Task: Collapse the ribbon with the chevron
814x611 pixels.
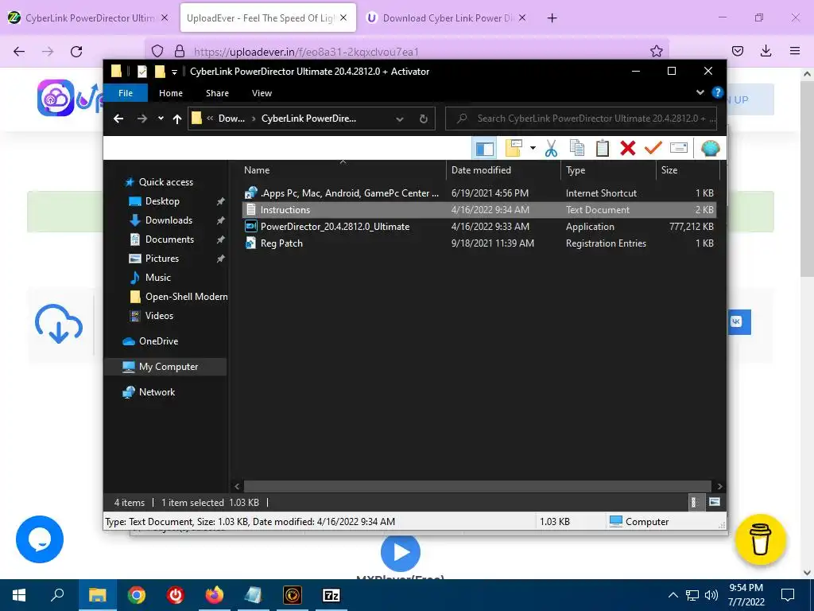Action: 700,92
